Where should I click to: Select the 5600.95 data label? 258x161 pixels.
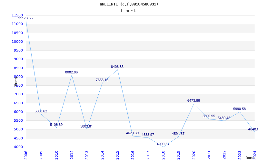(x=209, y=116)
